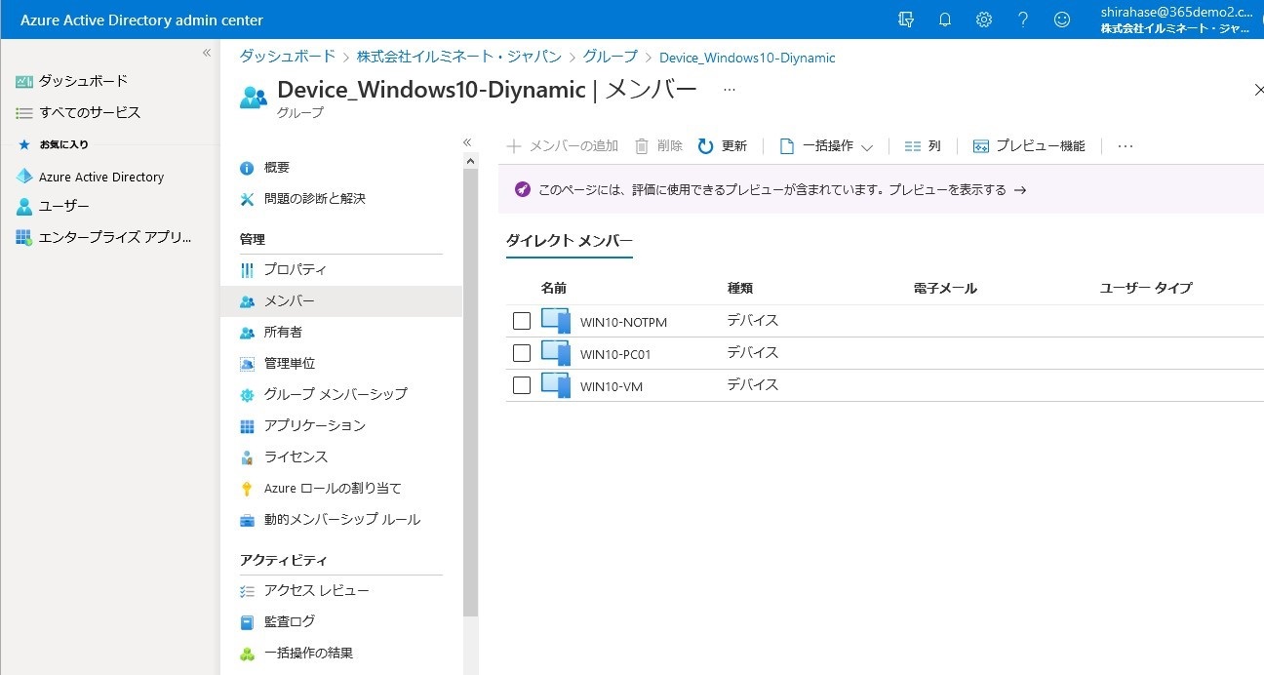This screenshot has width=1264, height=675.
Task: Click the 列 columns button
Action: tap(923, 146)
